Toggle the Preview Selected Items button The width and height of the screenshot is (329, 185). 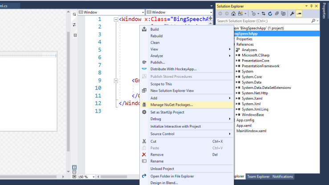coord(299,14)
